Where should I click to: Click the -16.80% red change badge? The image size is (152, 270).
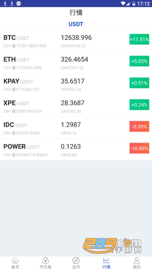(x=139, y=148)
